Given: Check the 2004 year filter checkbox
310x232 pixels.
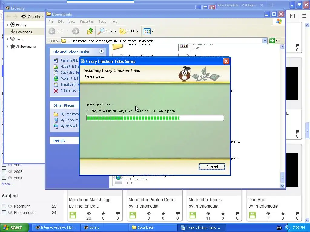Looking at the screenshot, I should [x=4, y=178].
